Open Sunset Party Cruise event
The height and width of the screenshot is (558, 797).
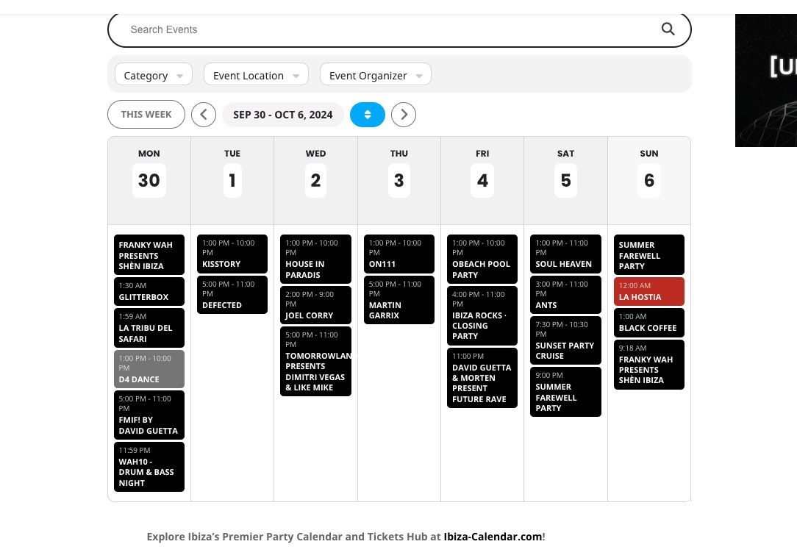[x=565, y=340]
